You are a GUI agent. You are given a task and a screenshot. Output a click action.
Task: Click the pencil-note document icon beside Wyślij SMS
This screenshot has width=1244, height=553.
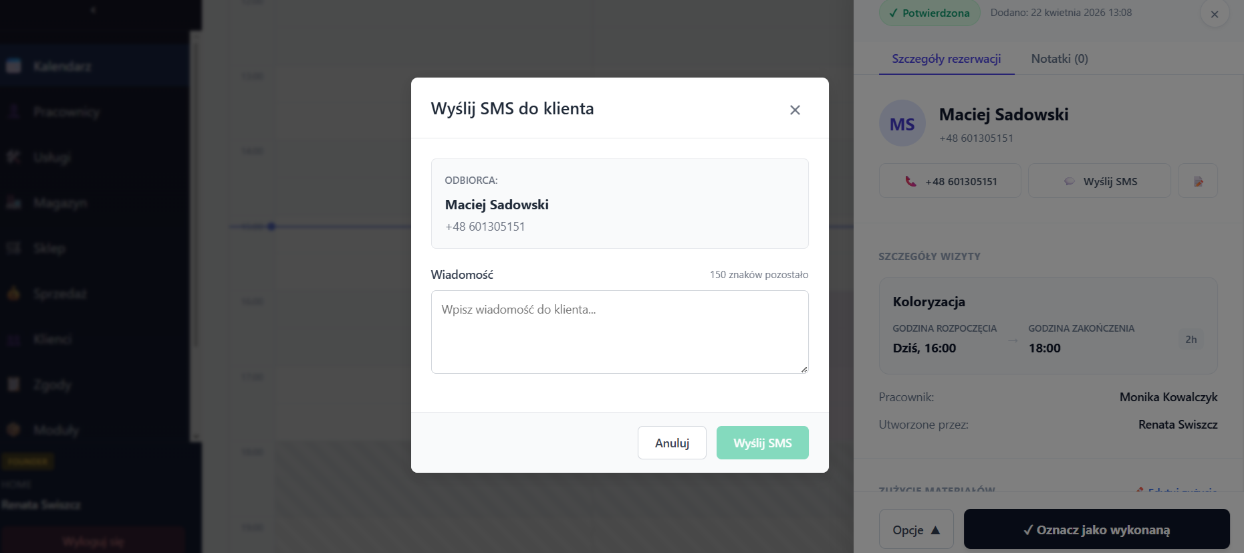(1197, 181)
